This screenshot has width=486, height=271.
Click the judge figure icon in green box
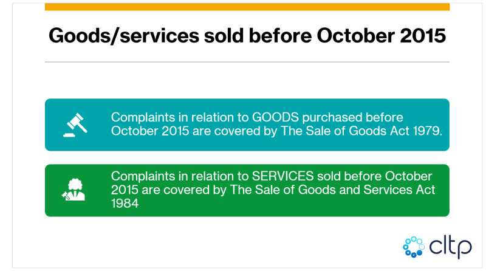(74, 190)
